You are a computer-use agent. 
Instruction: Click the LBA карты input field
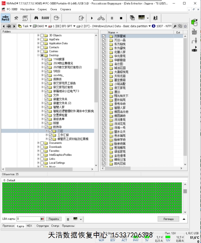[x=28, y=219]
